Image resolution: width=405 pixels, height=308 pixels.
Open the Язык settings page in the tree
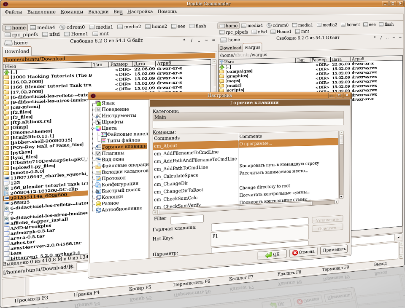click(x=108, y=103)
